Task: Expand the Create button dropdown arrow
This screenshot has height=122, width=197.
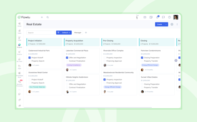Action: coord(166,24)
